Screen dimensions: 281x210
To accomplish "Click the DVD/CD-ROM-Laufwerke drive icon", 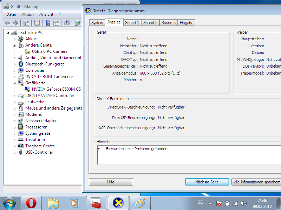I will [x=21, y=77].
